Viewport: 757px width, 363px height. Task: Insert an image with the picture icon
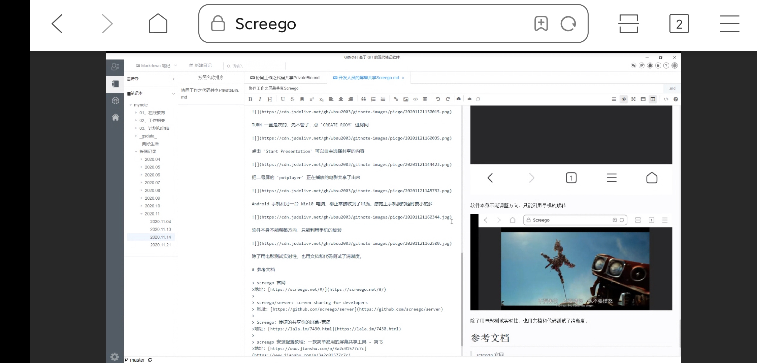click(x=406, y=99)
